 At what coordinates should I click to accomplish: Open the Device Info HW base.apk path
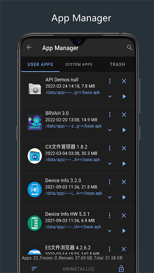(x=73, y=227)
